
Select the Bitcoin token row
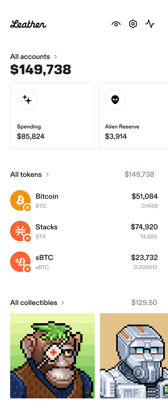click(84, 201)
